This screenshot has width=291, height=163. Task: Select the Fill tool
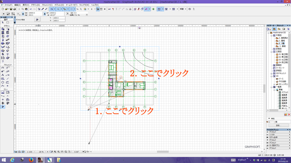pos(3,79)
